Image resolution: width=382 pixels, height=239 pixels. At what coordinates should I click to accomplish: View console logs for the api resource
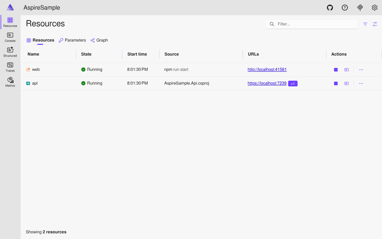(x=346, y=83)
